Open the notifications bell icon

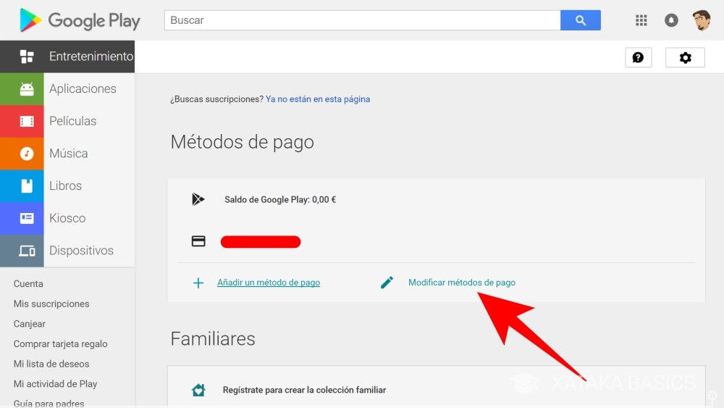(x=671, y=20)
